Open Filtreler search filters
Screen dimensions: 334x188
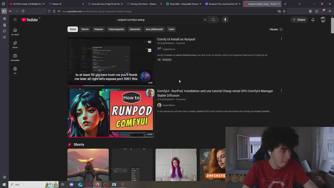pyautogui.click(x=276, y=30)
